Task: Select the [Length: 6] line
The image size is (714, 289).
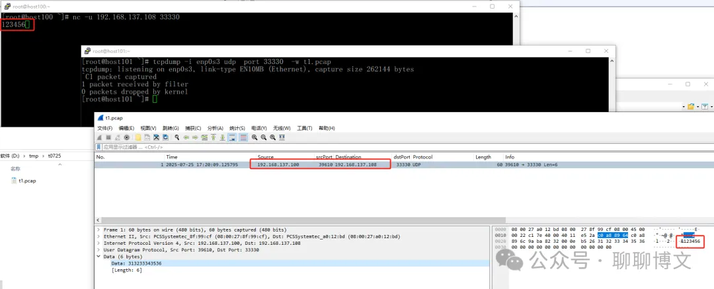Action: 126,271
